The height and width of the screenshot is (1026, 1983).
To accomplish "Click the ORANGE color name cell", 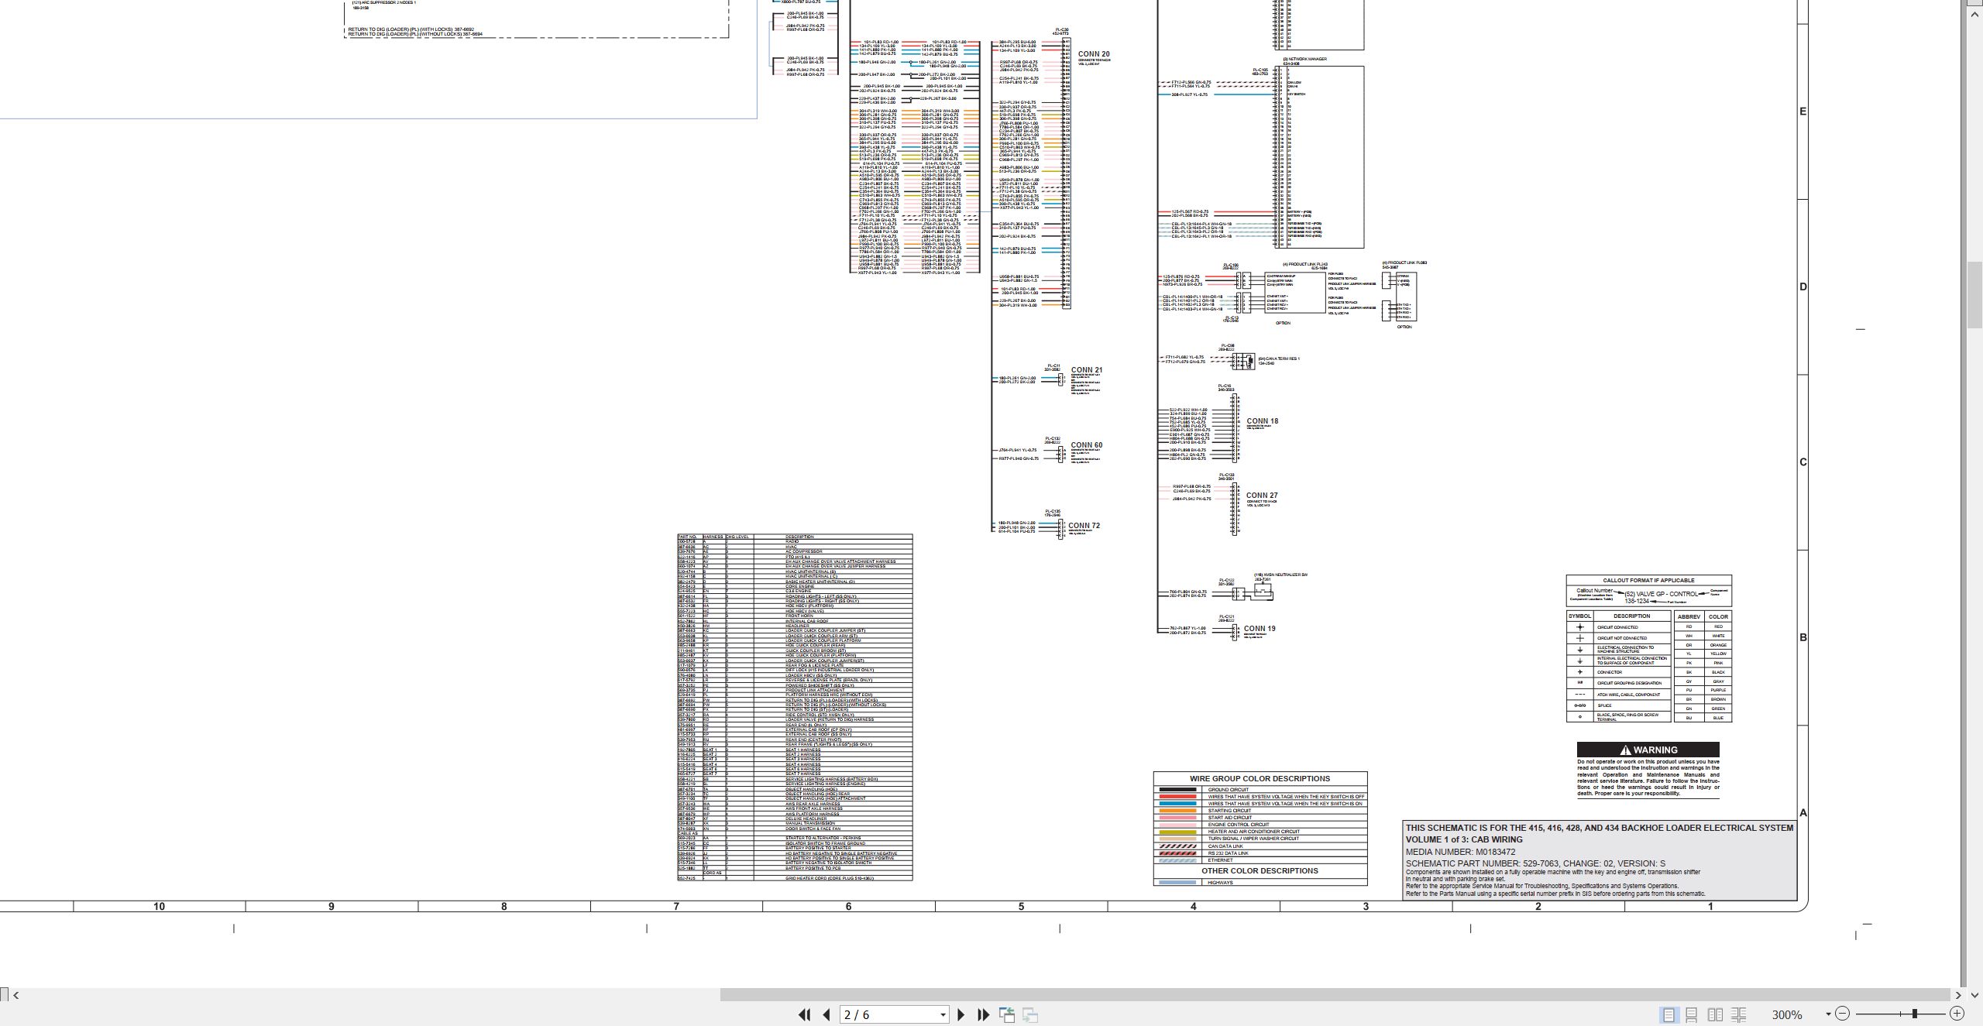I will point(1718,645).
